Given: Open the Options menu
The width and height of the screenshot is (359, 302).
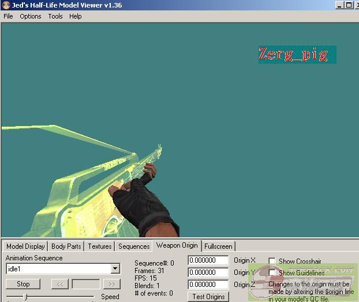Looking at the screenshot, I should pyautogui.click(x=31, y=16).
